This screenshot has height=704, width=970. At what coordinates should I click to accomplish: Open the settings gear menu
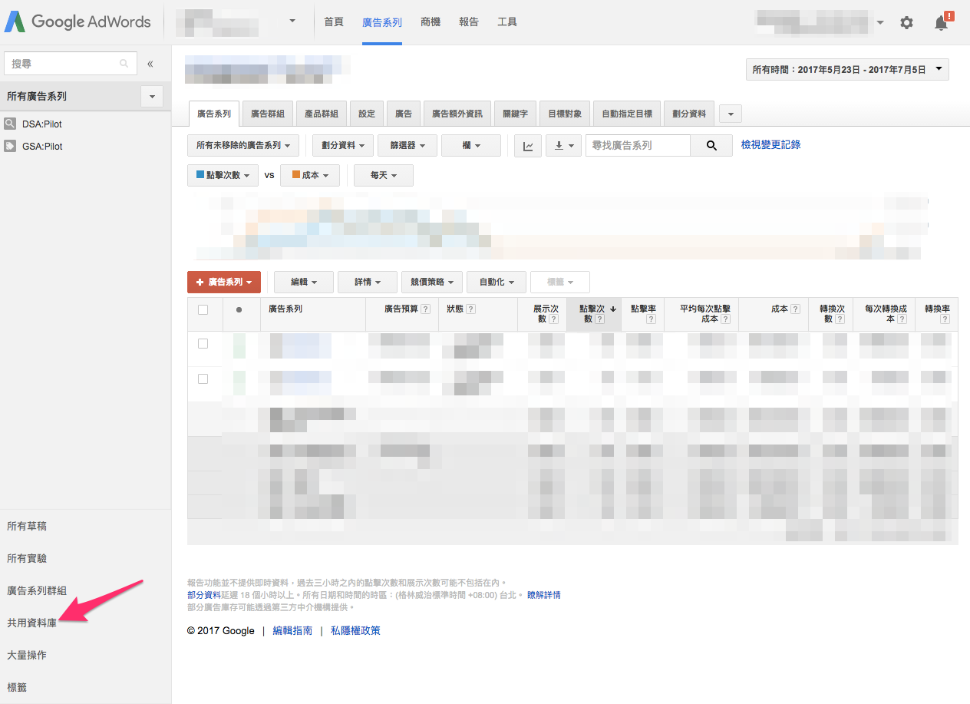tap(906, 23)
